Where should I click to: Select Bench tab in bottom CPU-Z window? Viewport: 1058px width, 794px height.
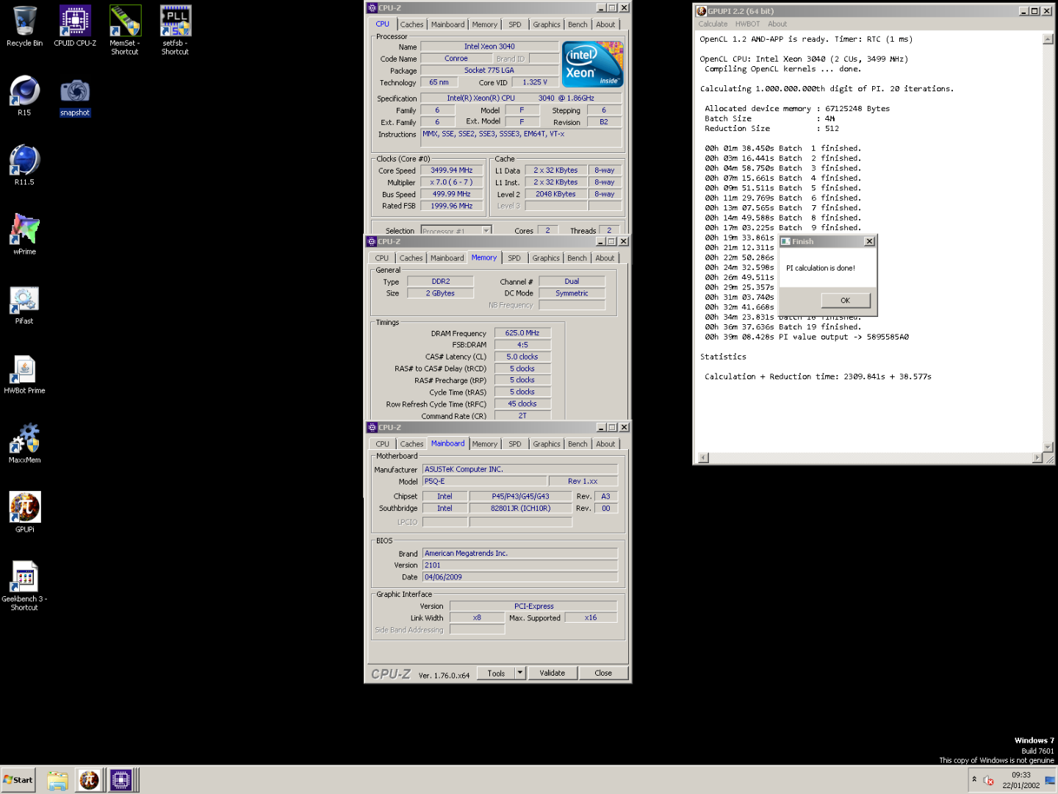click(x=577, y=444)
